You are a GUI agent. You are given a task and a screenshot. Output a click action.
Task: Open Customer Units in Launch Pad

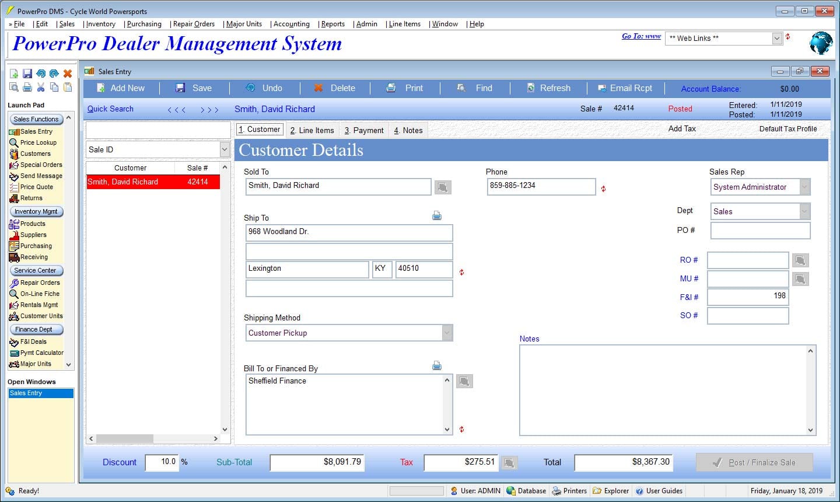point(36,316)
